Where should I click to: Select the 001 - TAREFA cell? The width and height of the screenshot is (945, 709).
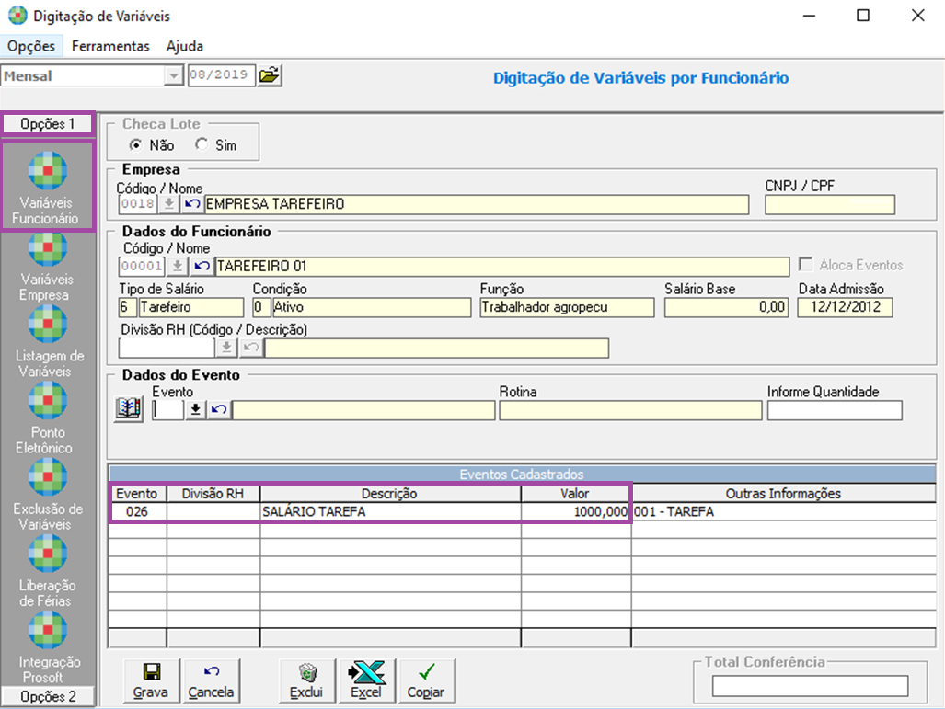coord(783,511)
